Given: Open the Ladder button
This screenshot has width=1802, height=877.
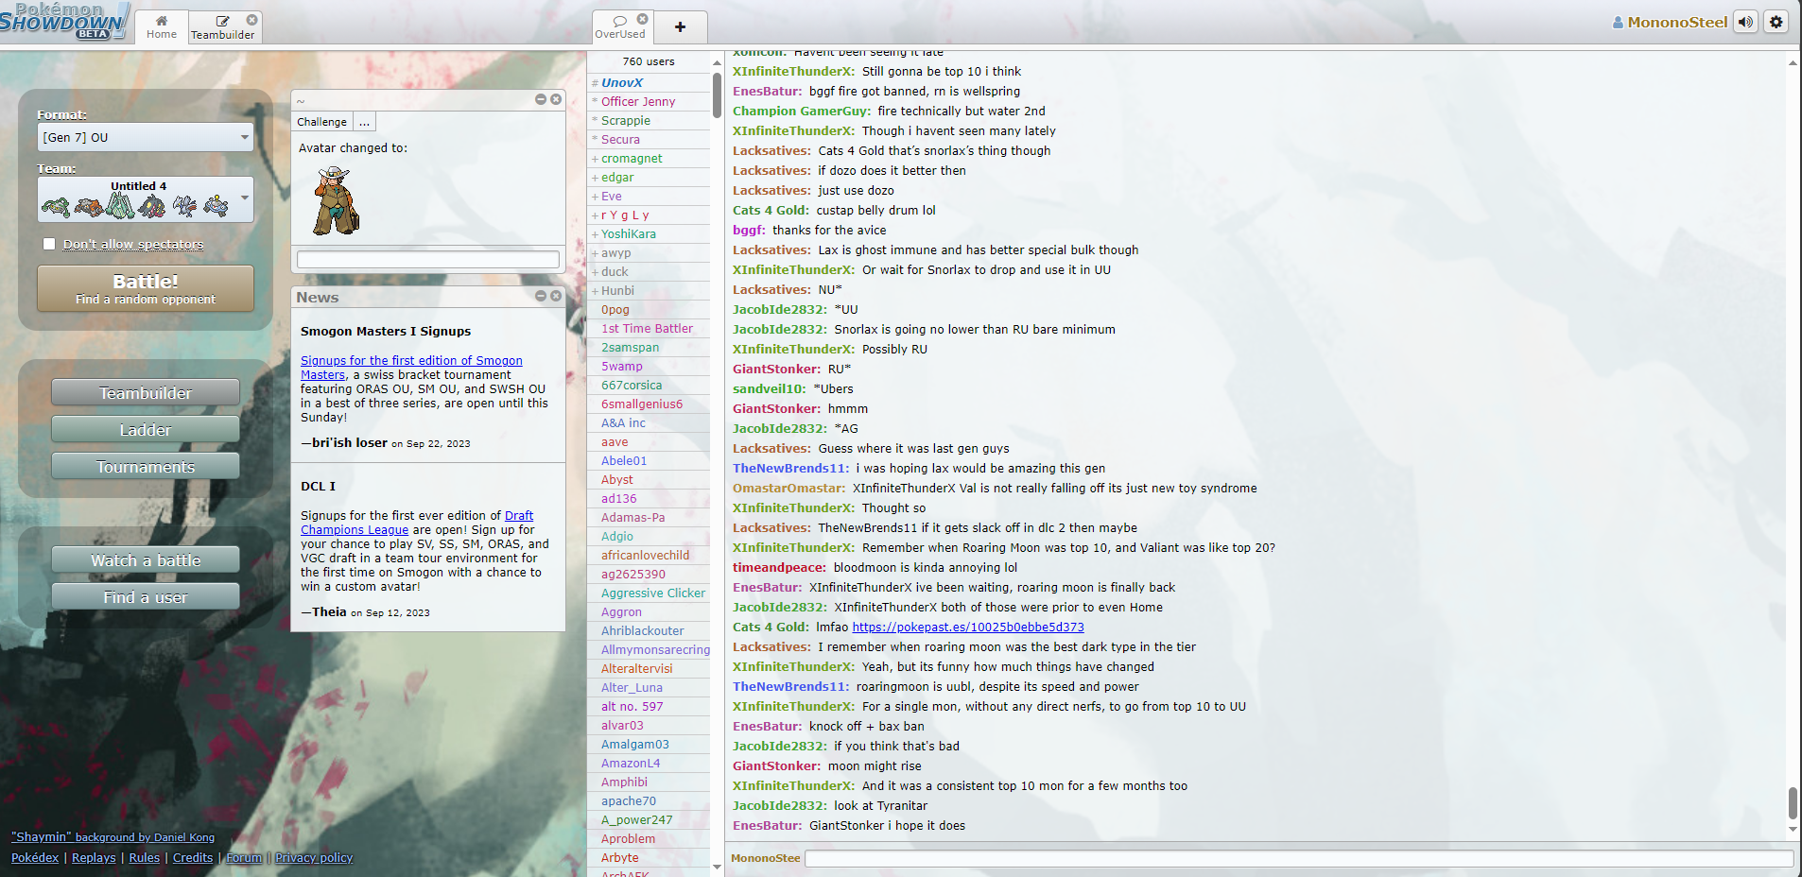Looking at the screenshot, I should tap(146, 429).
